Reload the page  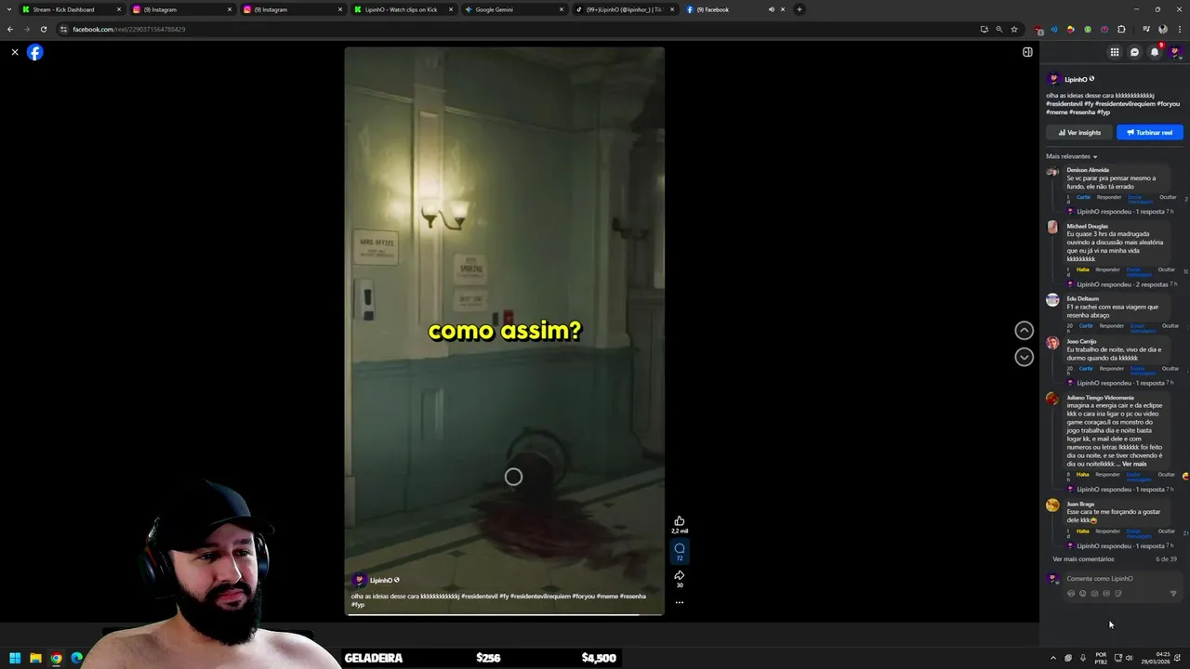(x=44, y=29)
